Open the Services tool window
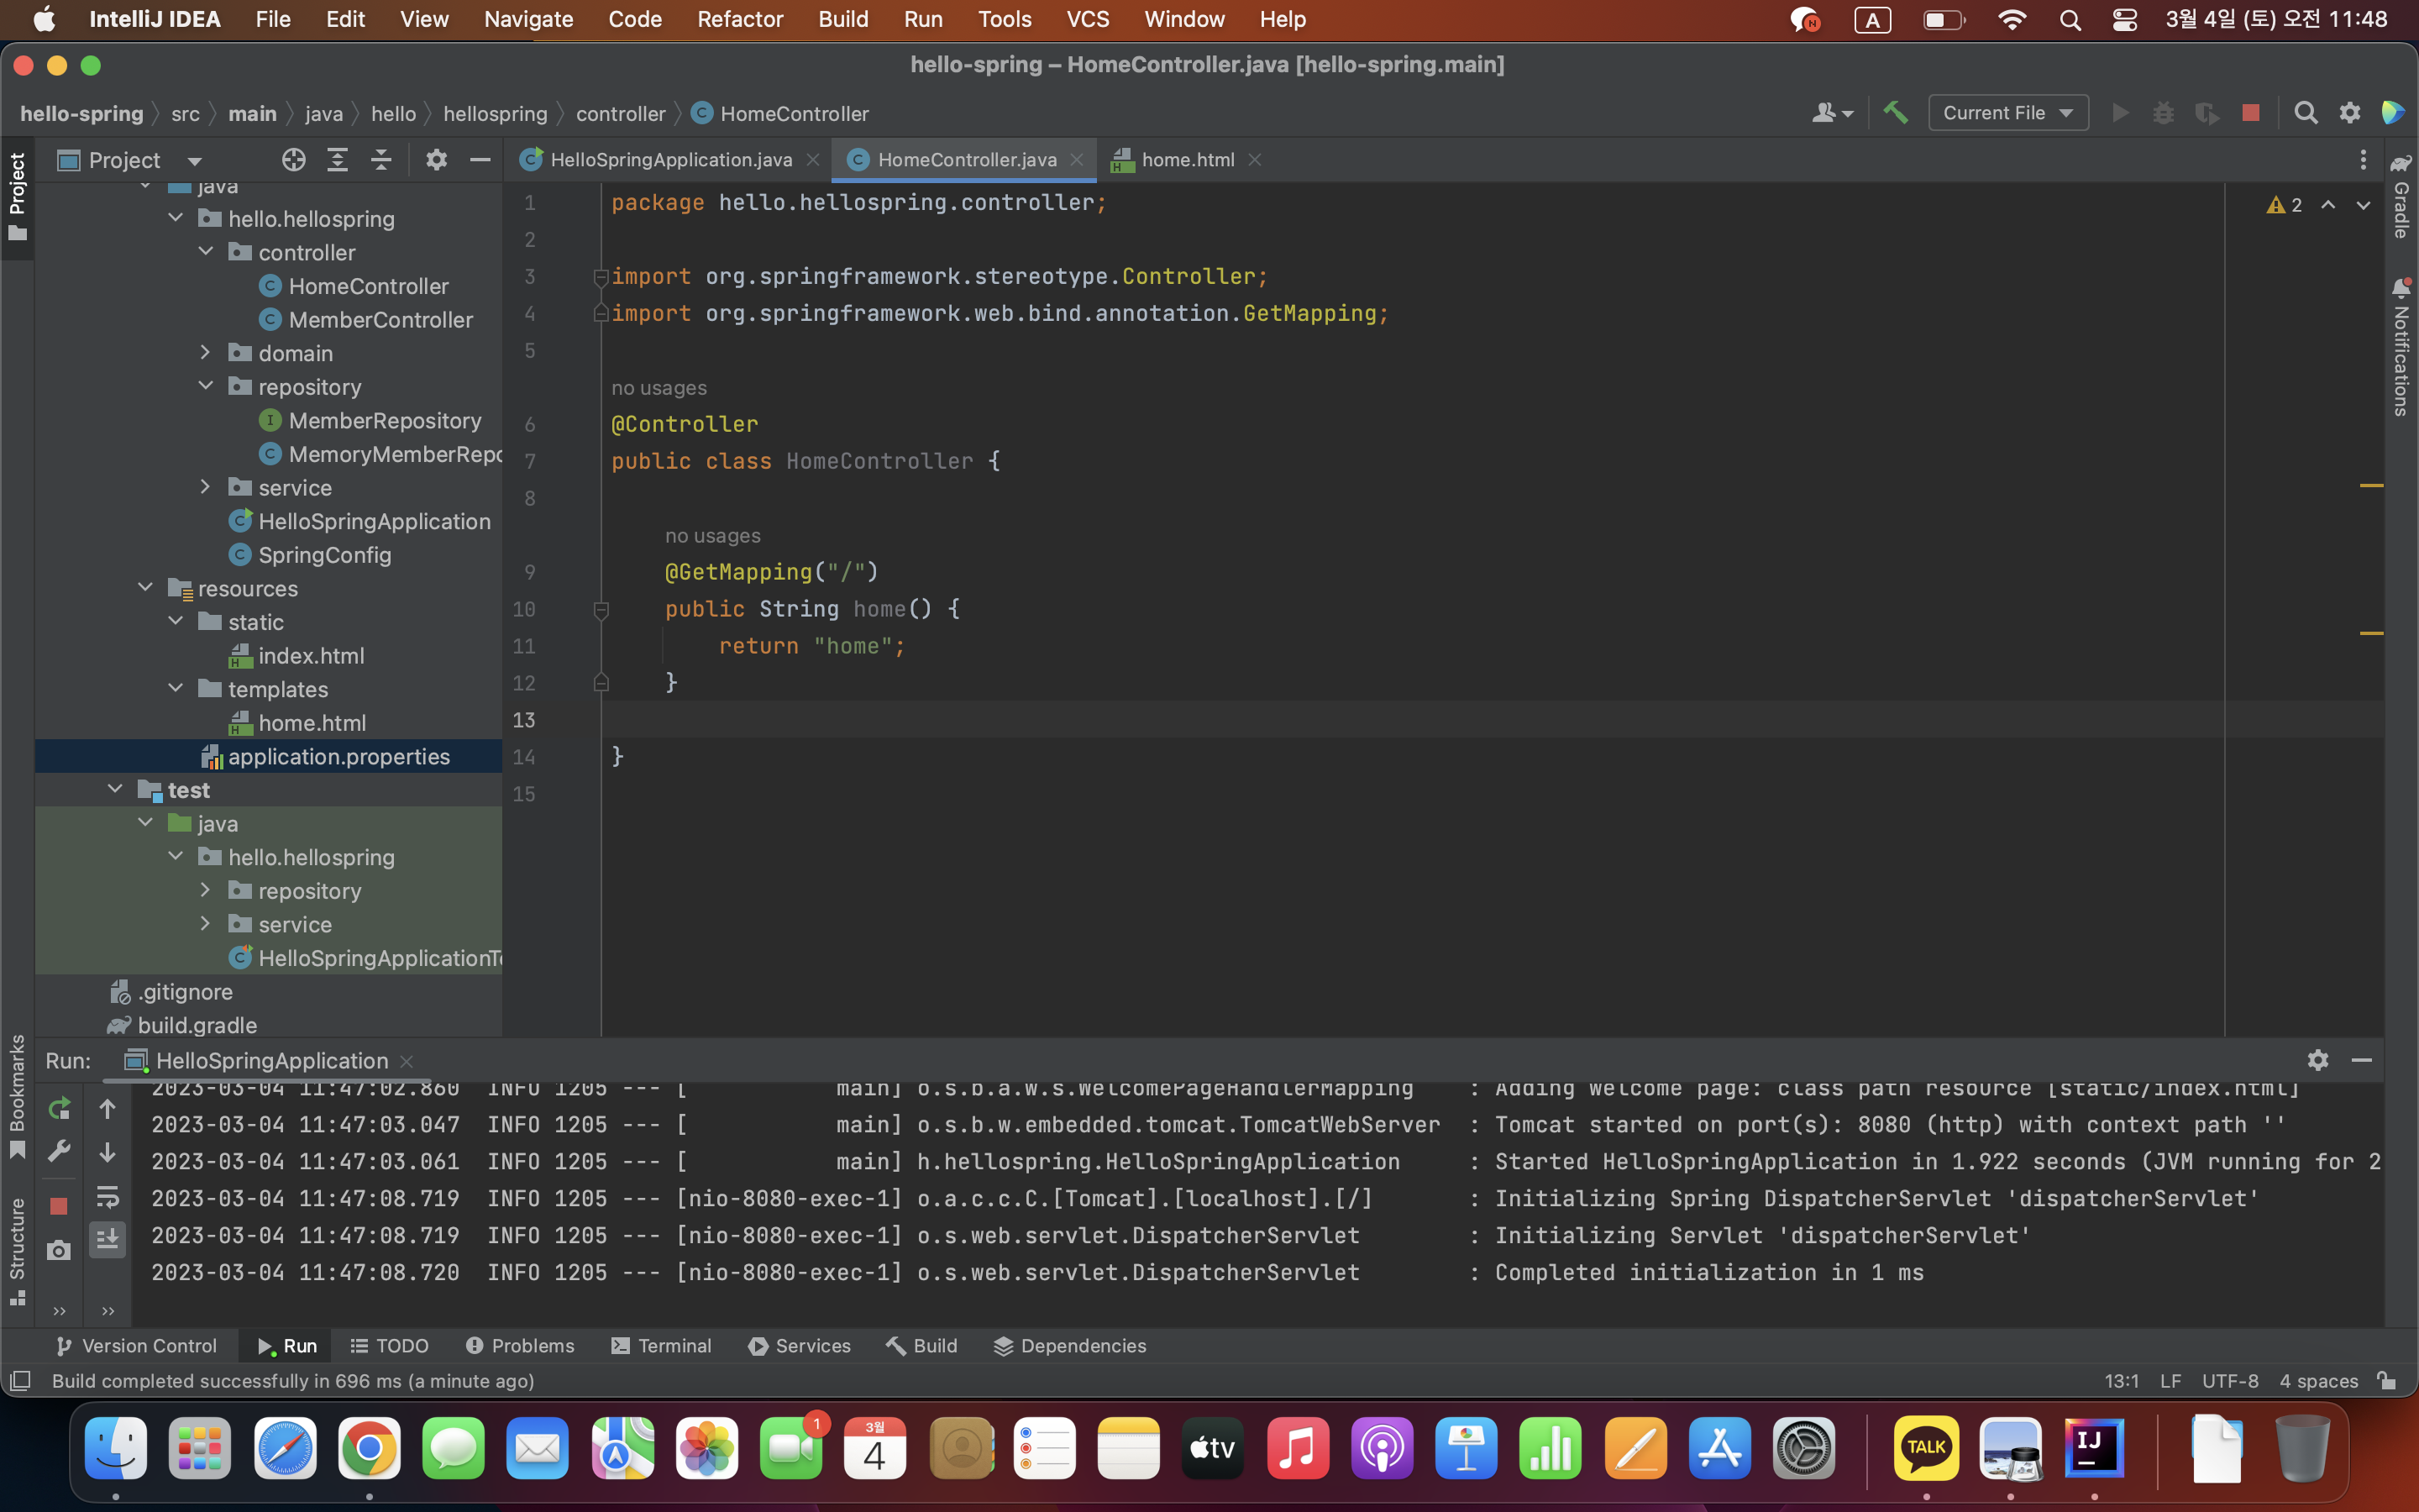The width and height of the screenshot is (2419, 1512). tap(800, 1346)
